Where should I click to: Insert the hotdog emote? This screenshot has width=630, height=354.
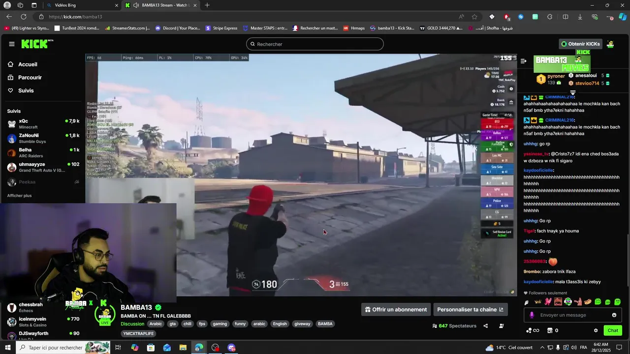pyautogui.click(x=588, y=302)
